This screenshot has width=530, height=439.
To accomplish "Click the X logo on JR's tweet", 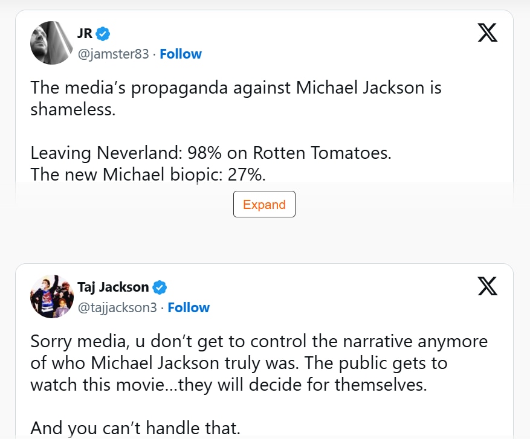I will point(488,33).
